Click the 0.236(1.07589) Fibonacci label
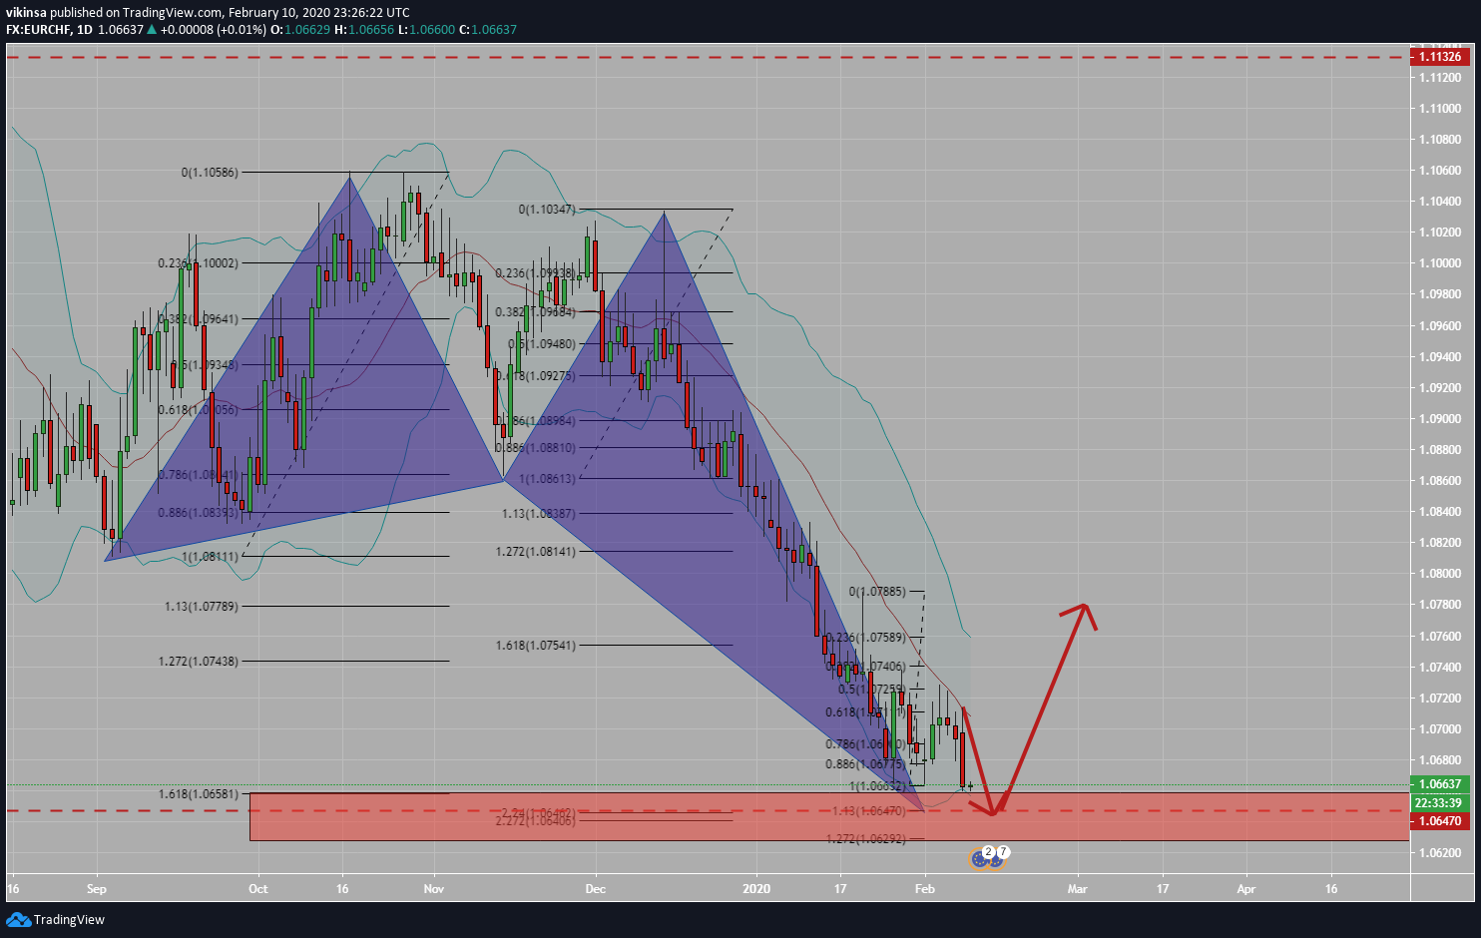The width and height of the screenshot is (1481, 938). click(x=866, y=637)
